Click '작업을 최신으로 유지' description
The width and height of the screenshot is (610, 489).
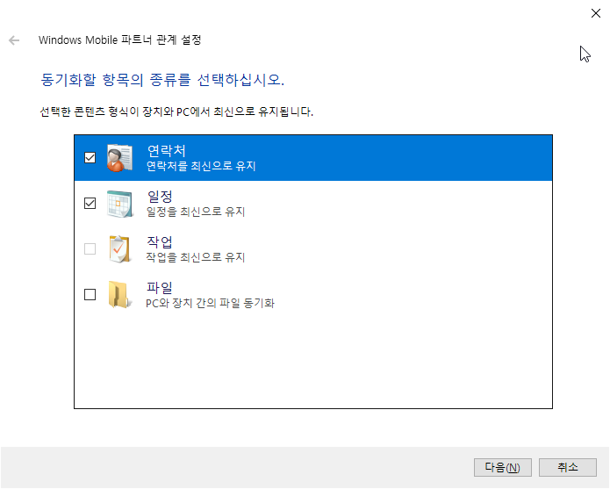click(196, 257)
